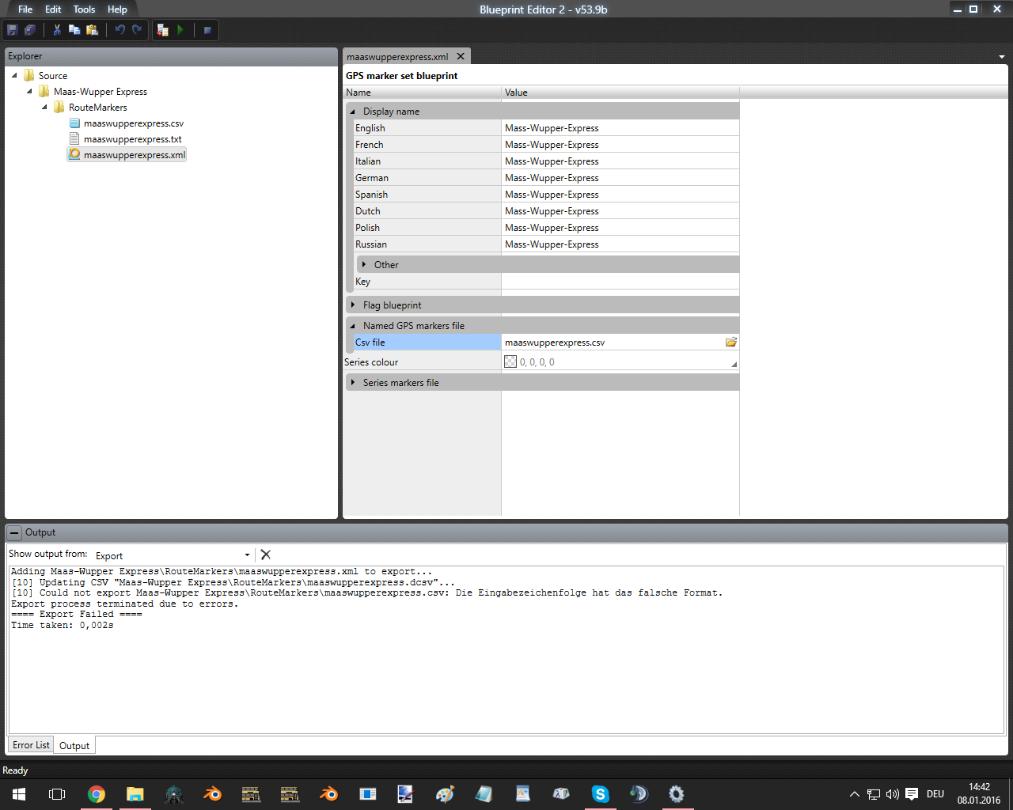Open Skype from the taskbar
Viewport: 1013px width, 810px height.
click(x=600, y=794)
